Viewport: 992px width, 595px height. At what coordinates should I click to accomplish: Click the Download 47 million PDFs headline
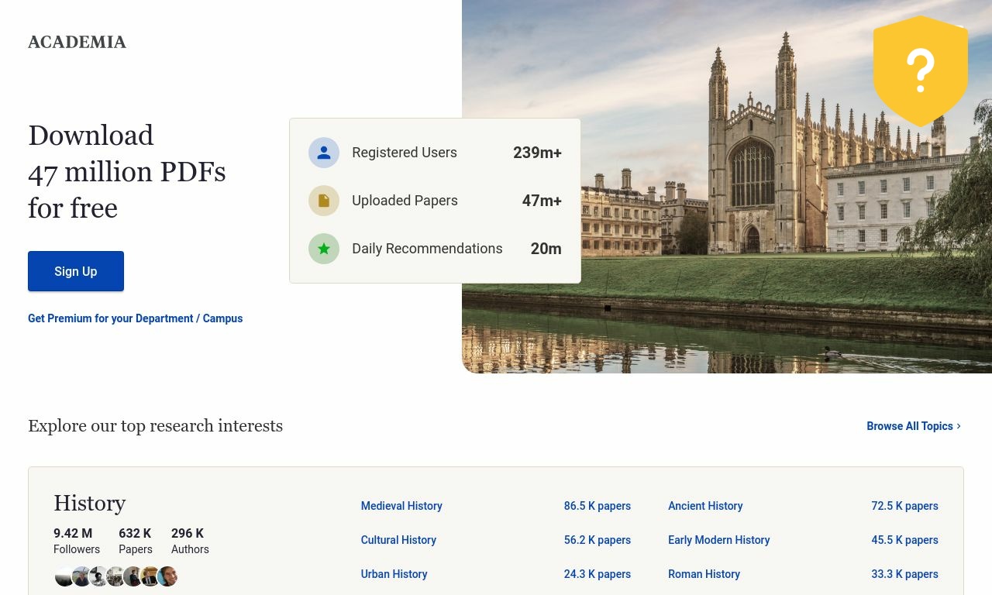point(127,171)
